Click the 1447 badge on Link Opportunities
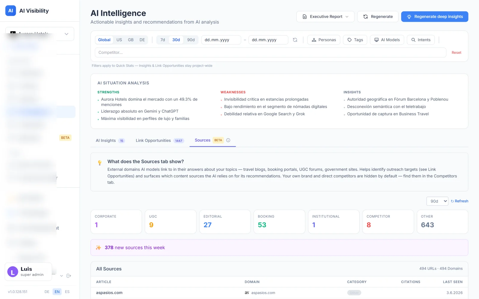 [179, 141]
